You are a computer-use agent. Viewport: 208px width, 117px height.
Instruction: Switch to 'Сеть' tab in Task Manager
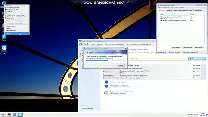[191, 10]
